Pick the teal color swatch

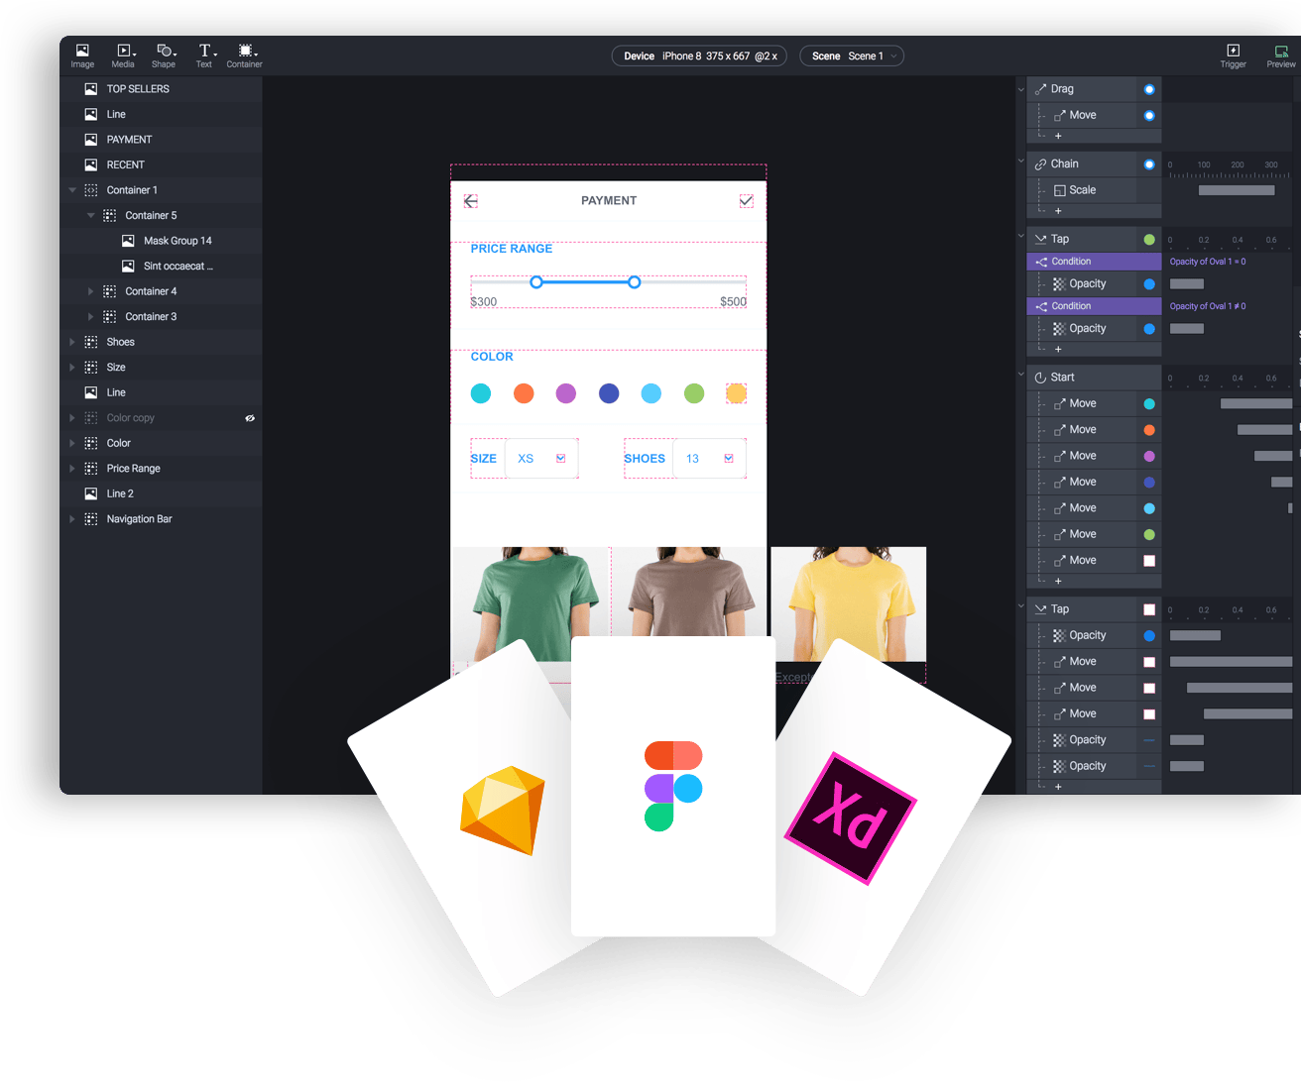481,393
